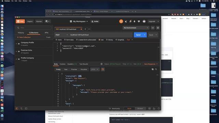Toggle the response wrap lines icon

point(103,69)
